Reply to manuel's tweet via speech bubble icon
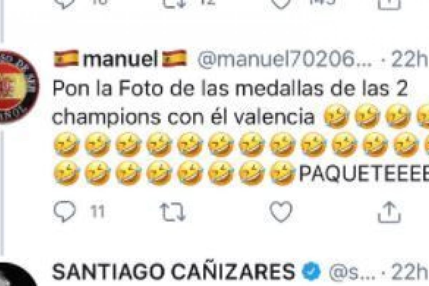Image resolution: width=429 pixels, height=286 pixels. tap(65, 212)
